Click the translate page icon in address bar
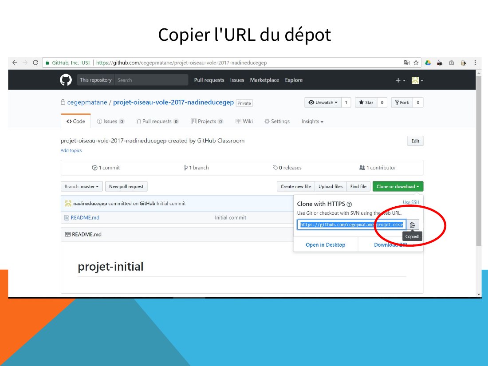 406,63
